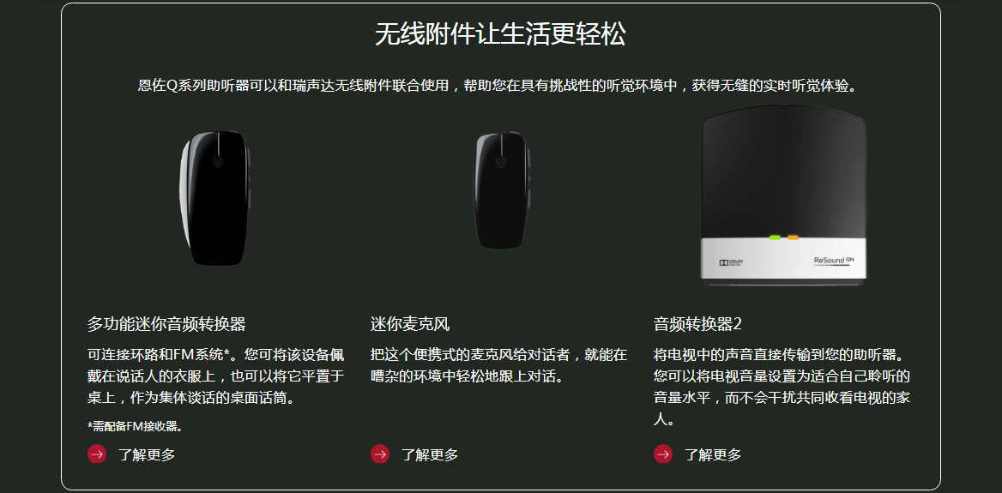Image resolution: width=1002 pixels, height=493 pixels.
Task: Click the *需配备FM接收器 footnote text
Action: (x=135, y=426)
